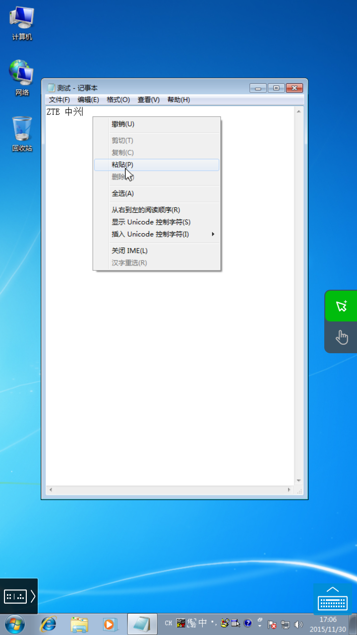This screenshot has width=357, height=635.
Task: Open Windows Explorer from taskbar
Action: point(79,624)
